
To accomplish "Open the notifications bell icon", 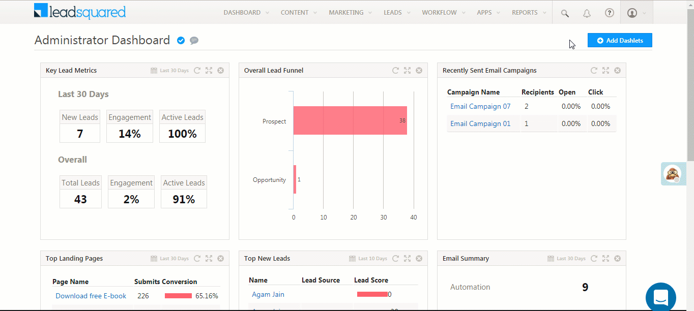I will coord(587,13).
